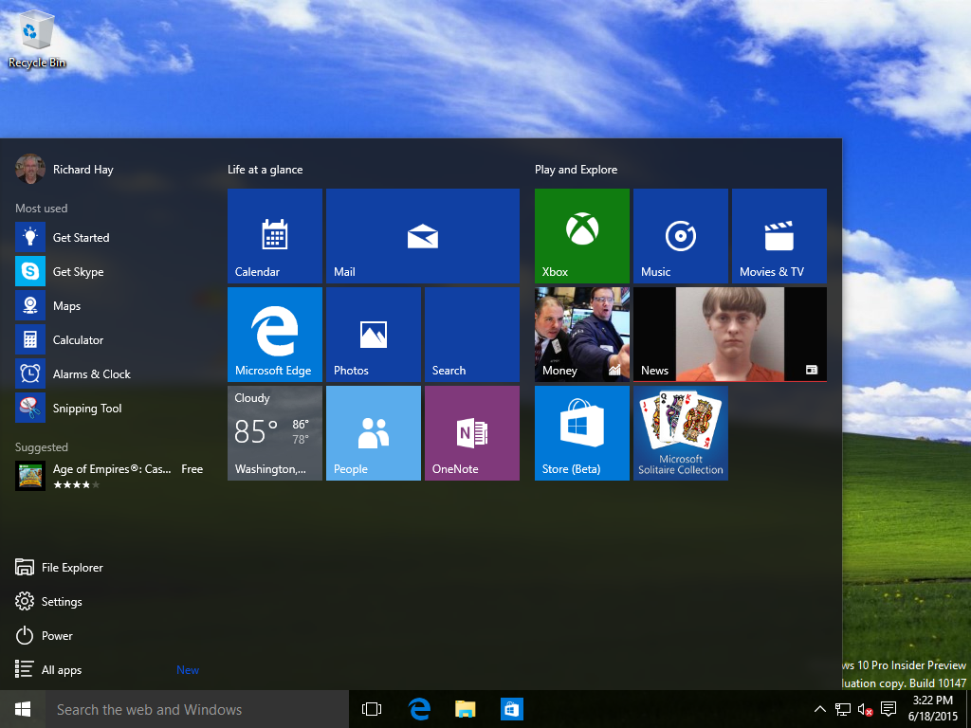Image resolution: width=971 pixels, height=728 pixels.
Task: Open the Xbox tile
Action: 581,236
